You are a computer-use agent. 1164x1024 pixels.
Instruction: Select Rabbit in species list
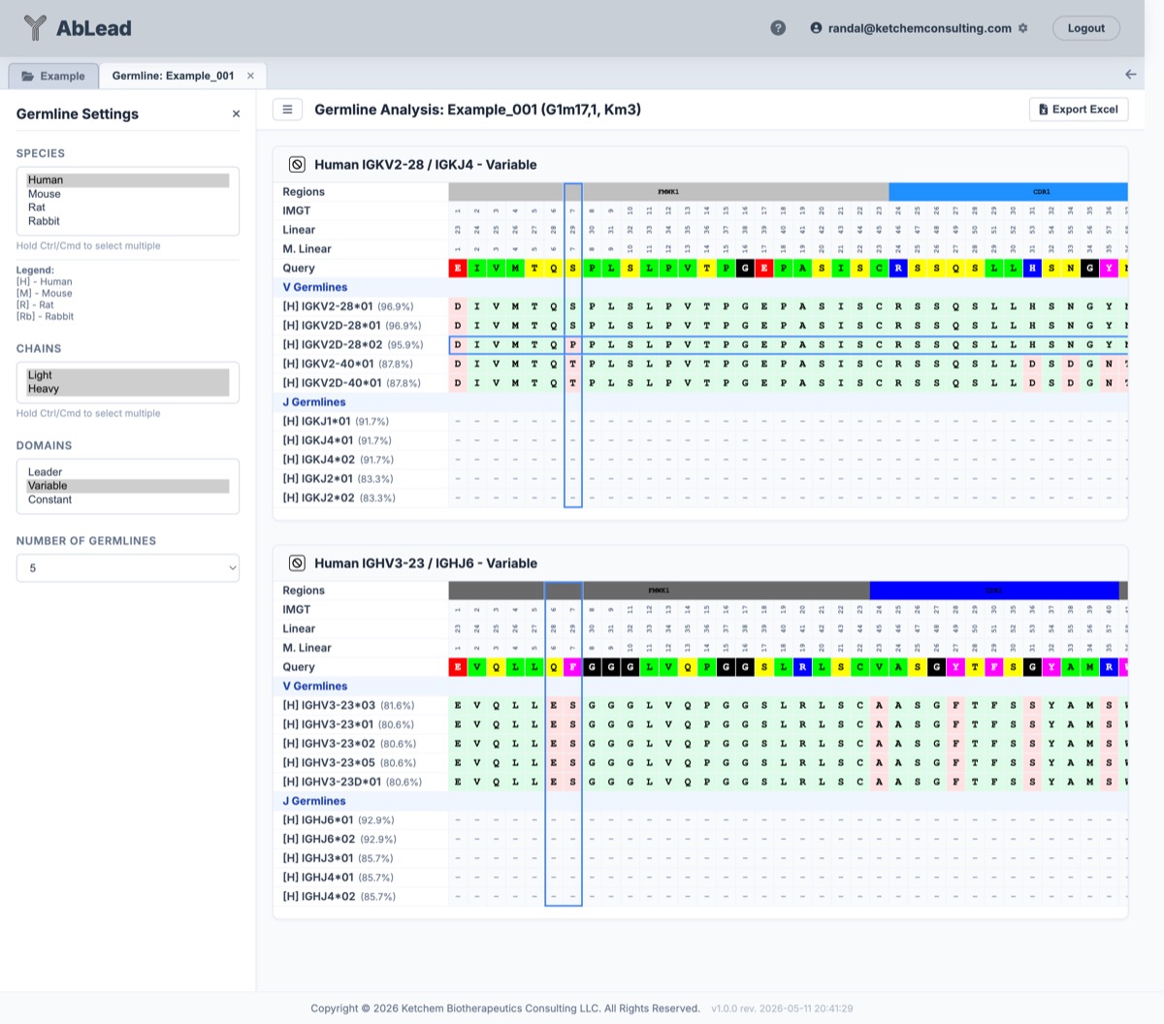pos(128,221)
